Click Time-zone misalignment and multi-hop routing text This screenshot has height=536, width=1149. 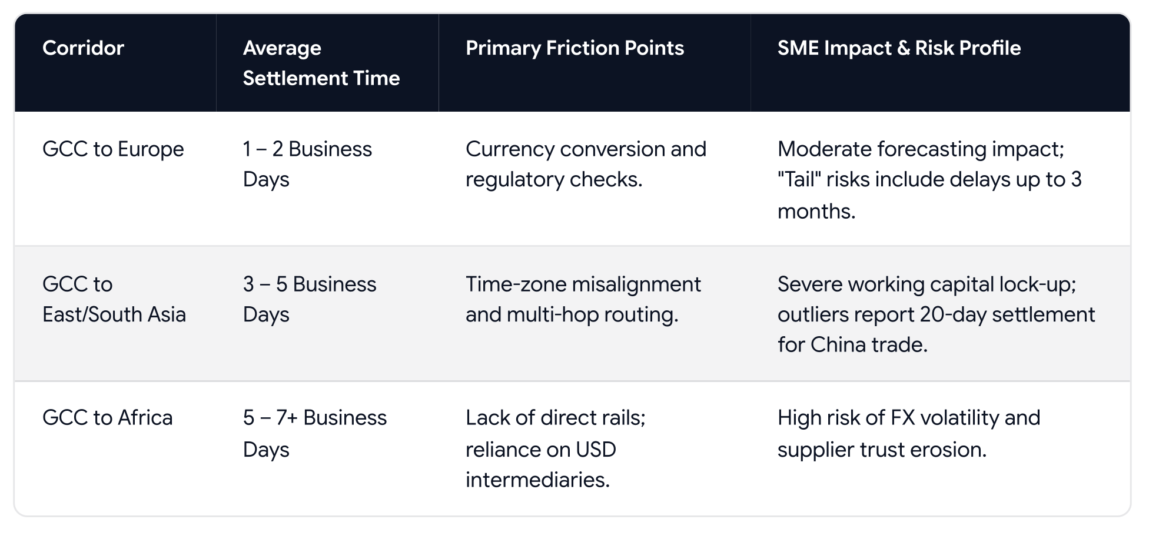[x=583, y=299]
